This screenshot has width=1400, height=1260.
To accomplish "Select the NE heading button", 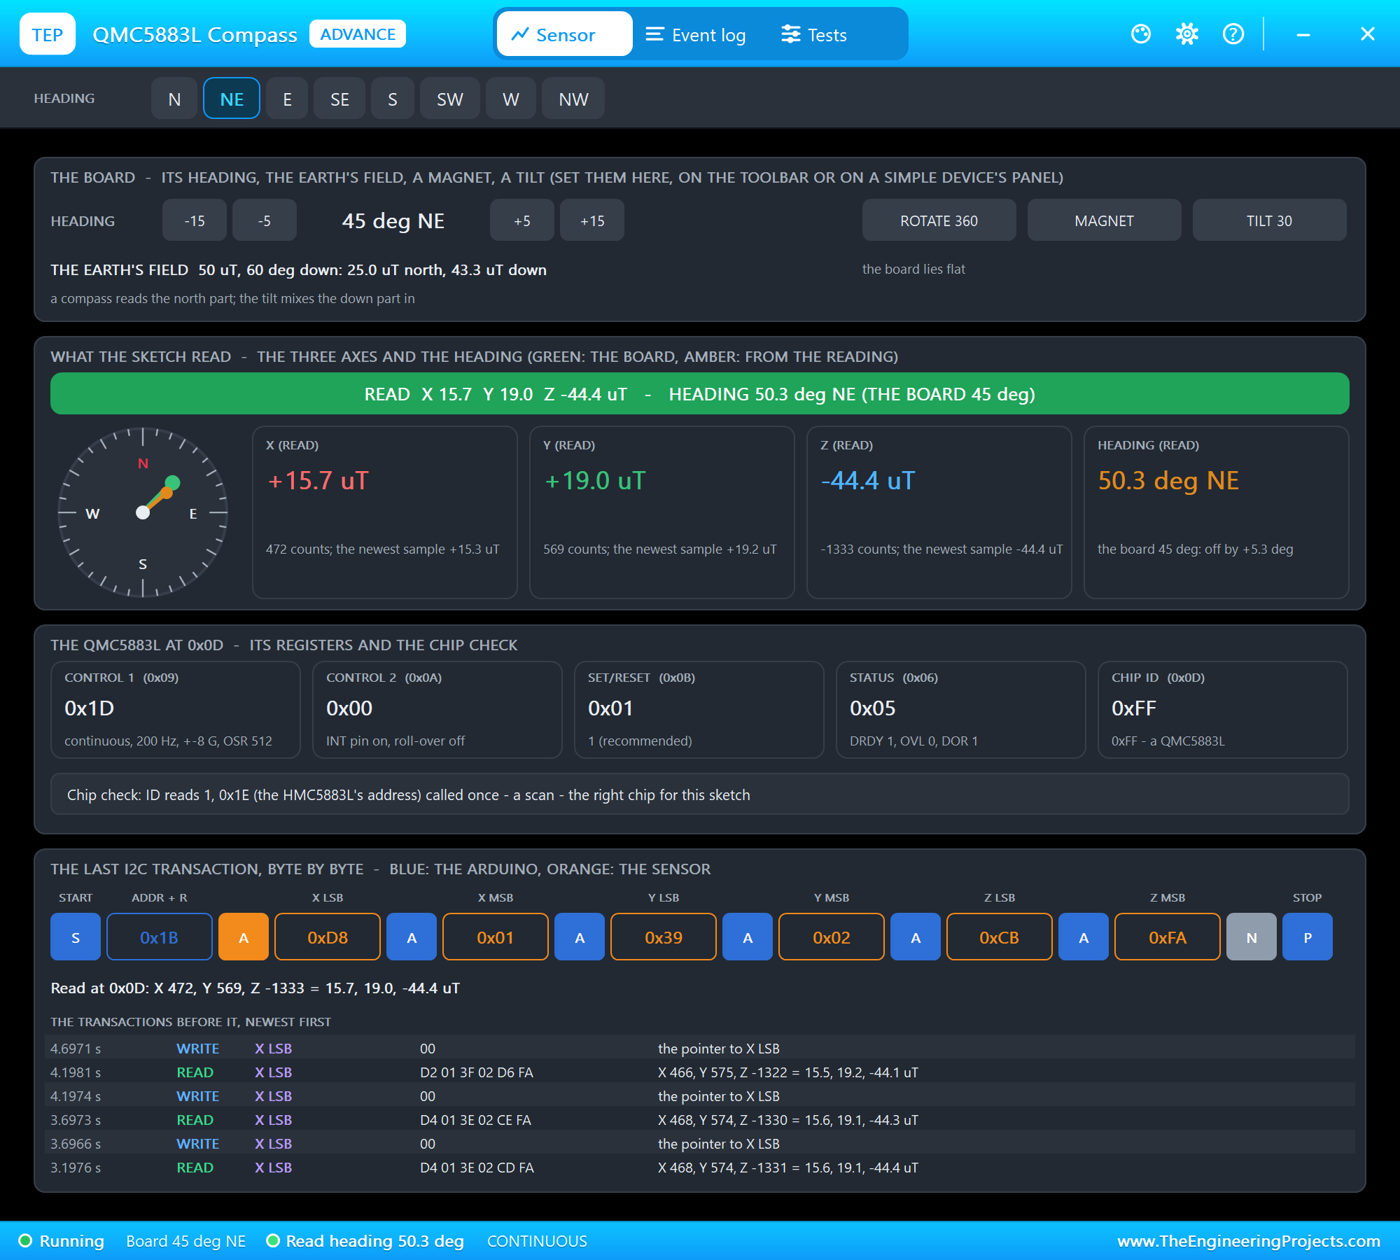I will click(232, 99).
